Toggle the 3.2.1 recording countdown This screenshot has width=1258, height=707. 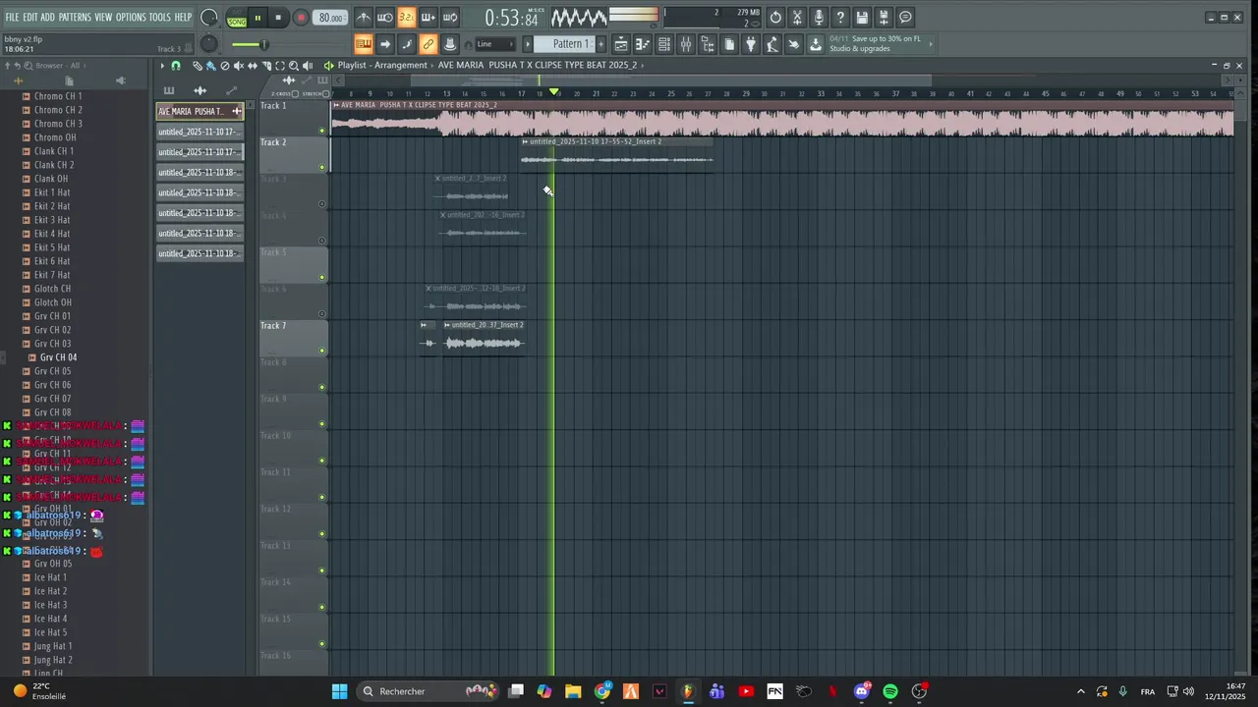click(407, 17)
